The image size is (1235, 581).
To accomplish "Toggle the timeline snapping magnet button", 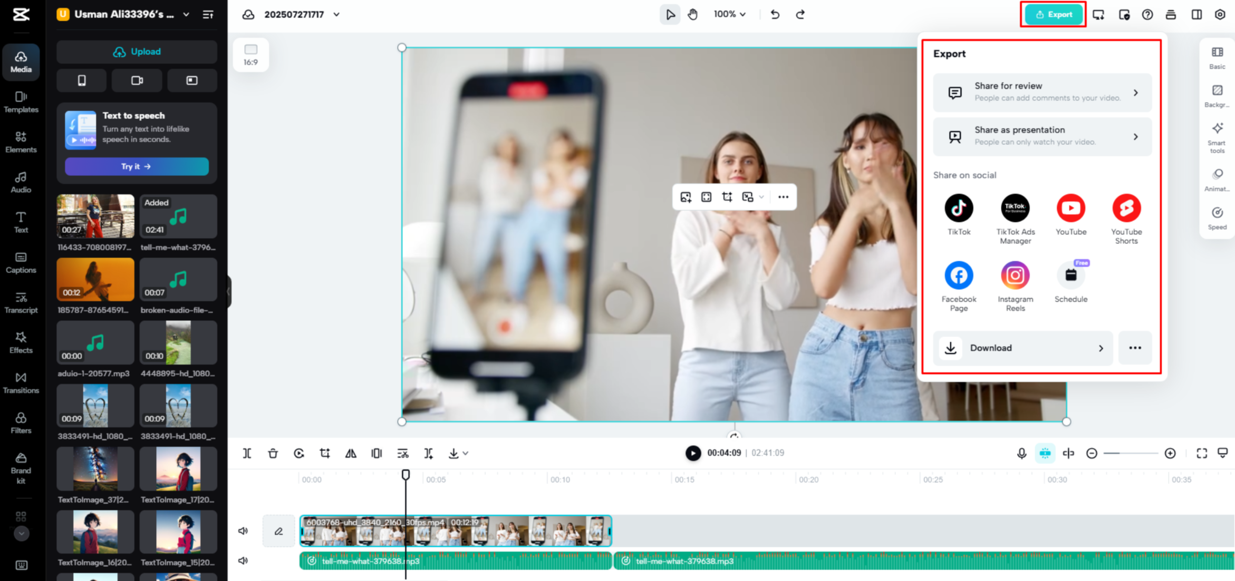I will coord(1045,453).
